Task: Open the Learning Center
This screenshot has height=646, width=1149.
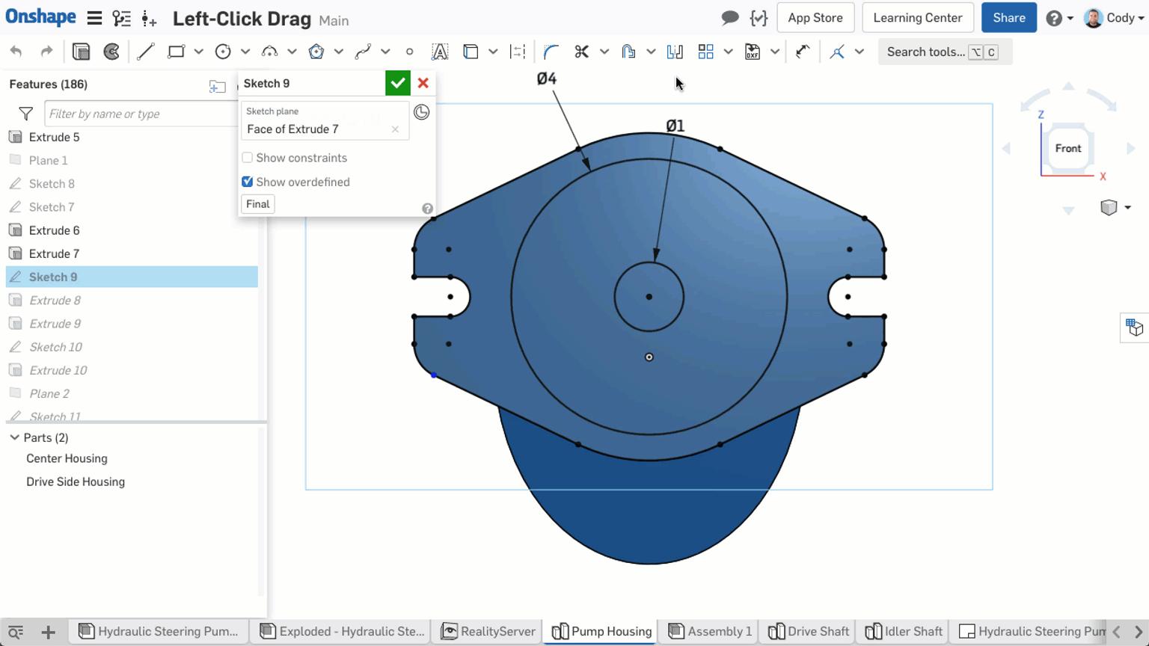Action: pos(917,17)
